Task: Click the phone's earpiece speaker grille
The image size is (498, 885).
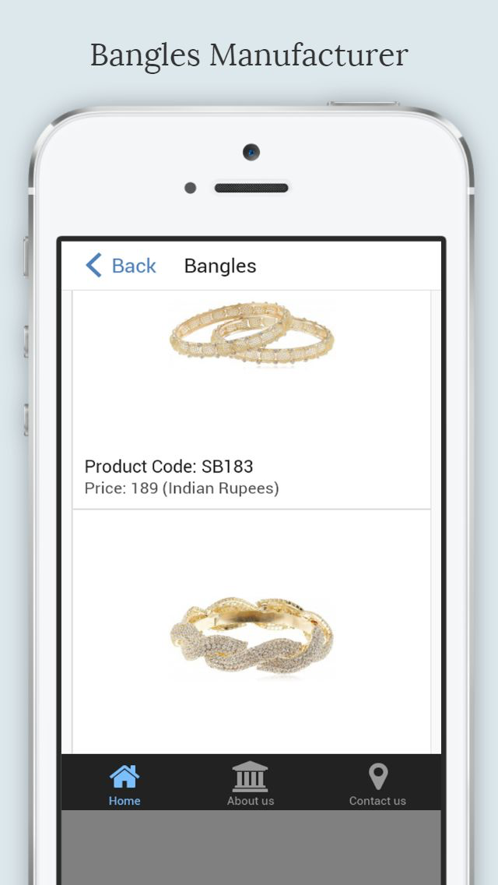Action: pos(251,188)
